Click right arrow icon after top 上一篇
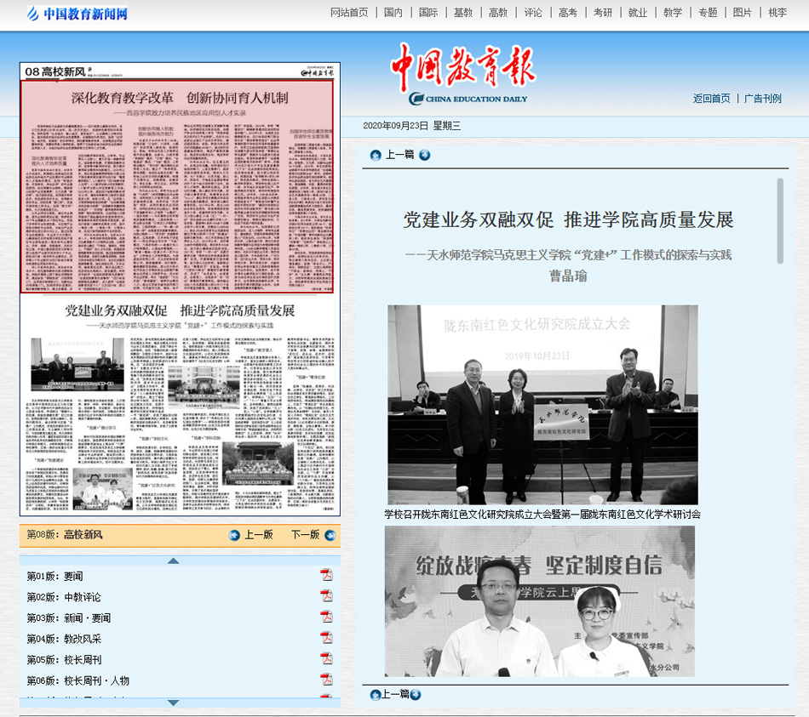This screenshot has height=717, width=809. pos(424,155)
